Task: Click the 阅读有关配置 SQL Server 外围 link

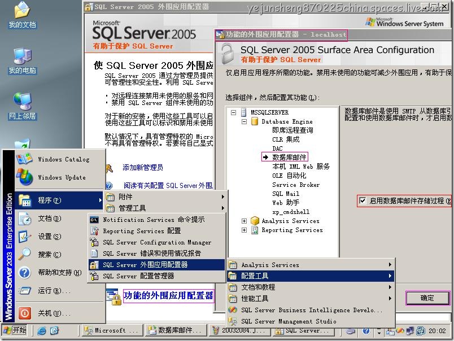Action: (168, 185)
